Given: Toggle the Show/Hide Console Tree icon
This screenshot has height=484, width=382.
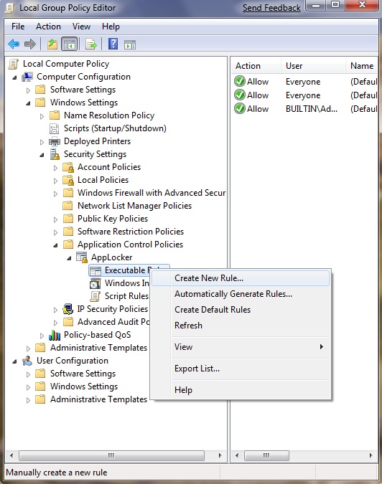Looking at the screenshot, I should (69, 44).
